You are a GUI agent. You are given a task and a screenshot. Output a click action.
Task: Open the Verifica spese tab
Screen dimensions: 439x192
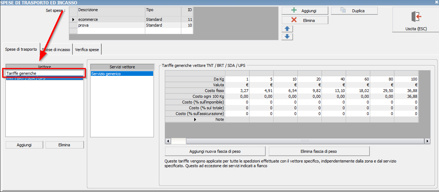coord(87,50)
